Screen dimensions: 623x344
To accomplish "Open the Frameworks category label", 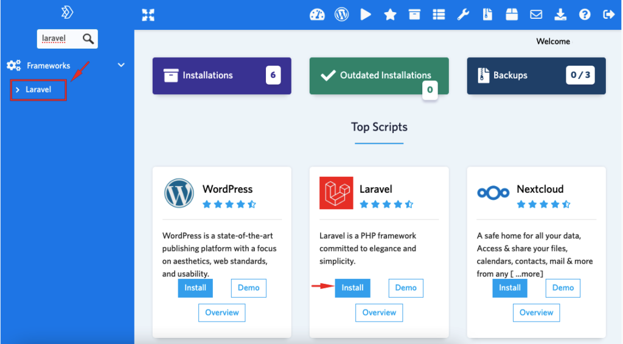I will (49, 66).
